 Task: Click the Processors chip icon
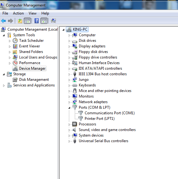tap(75, 124)
